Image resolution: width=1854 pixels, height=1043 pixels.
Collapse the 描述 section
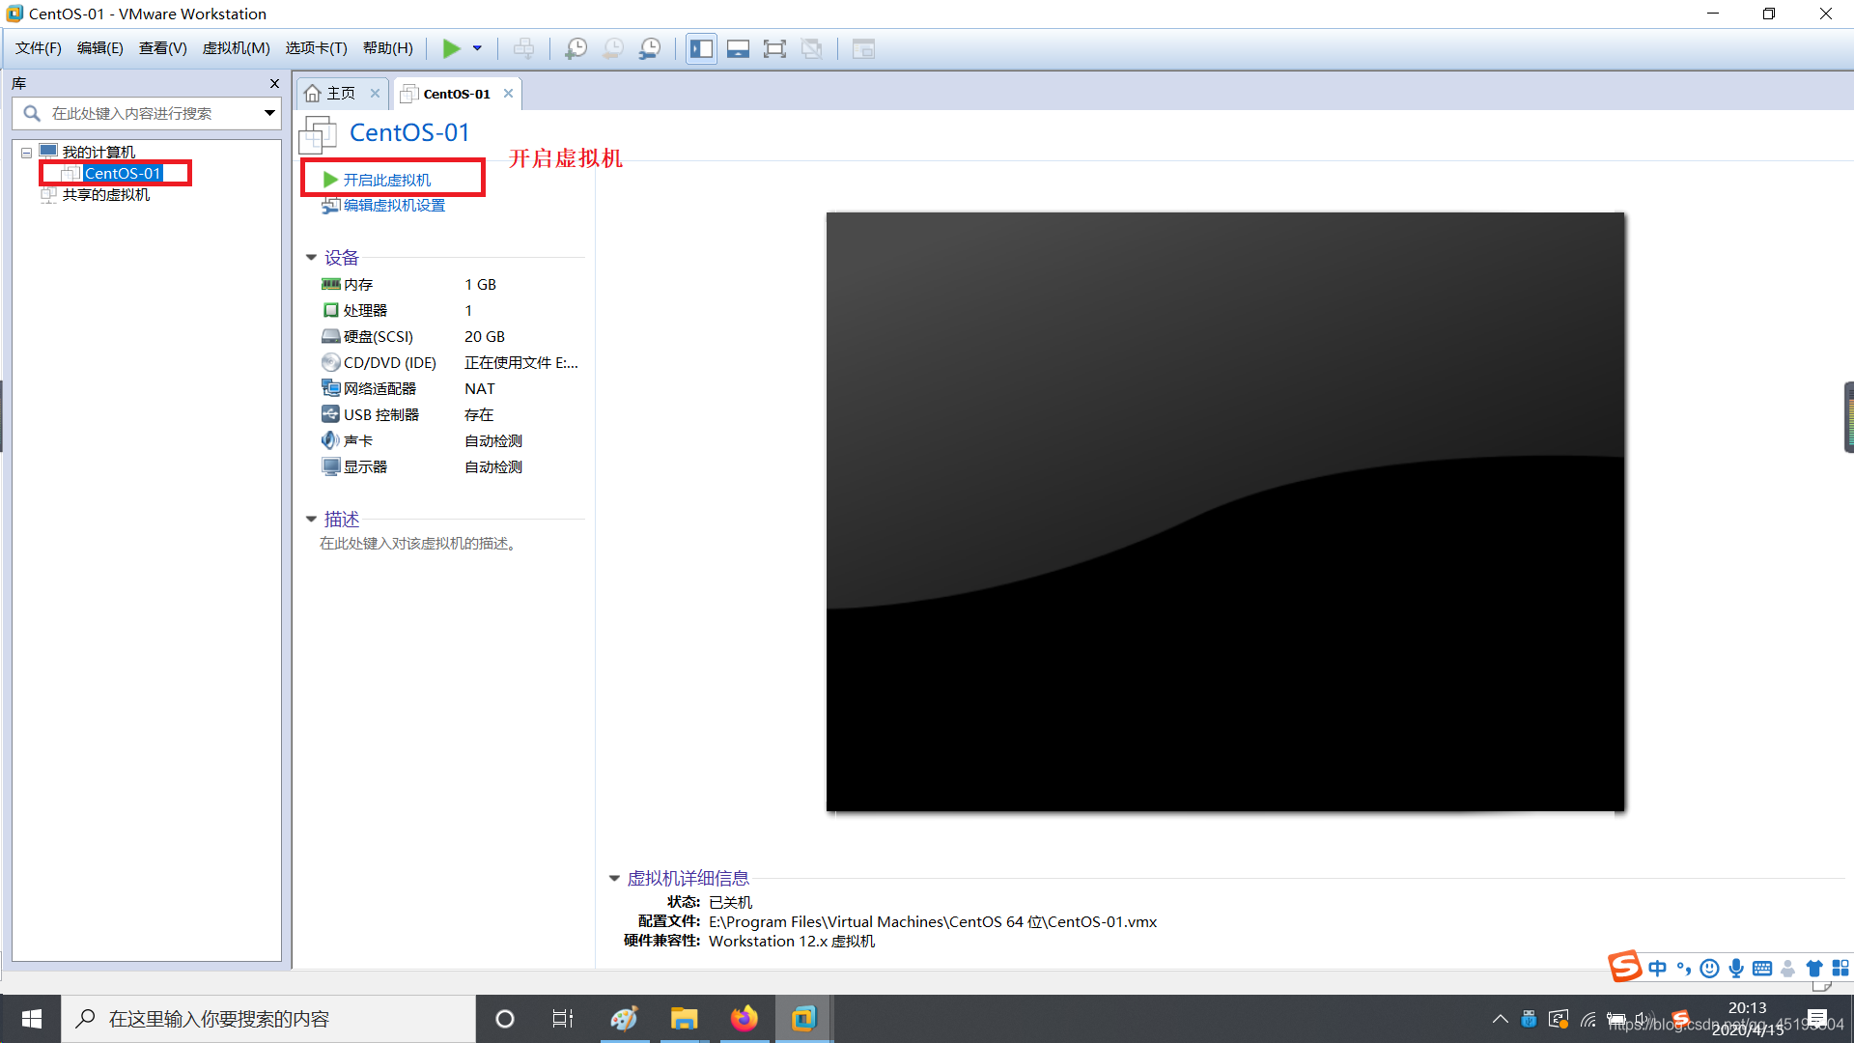(311, 520)
